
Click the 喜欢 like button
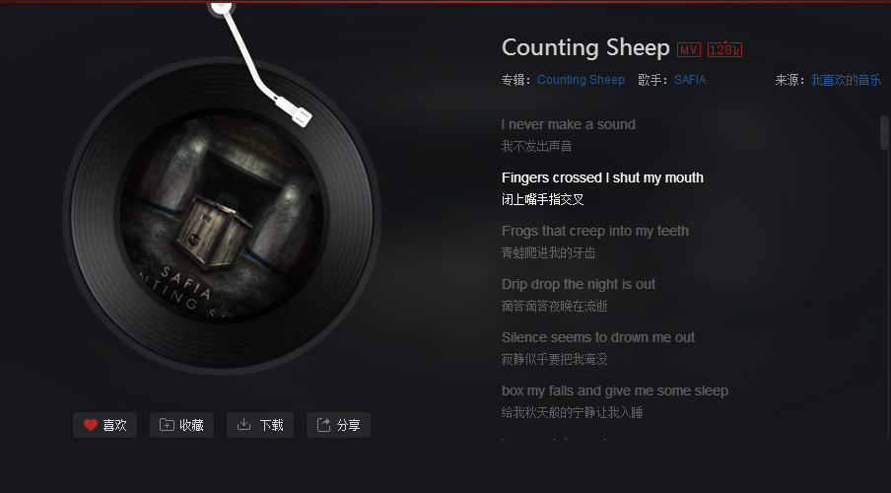[105, 425]
